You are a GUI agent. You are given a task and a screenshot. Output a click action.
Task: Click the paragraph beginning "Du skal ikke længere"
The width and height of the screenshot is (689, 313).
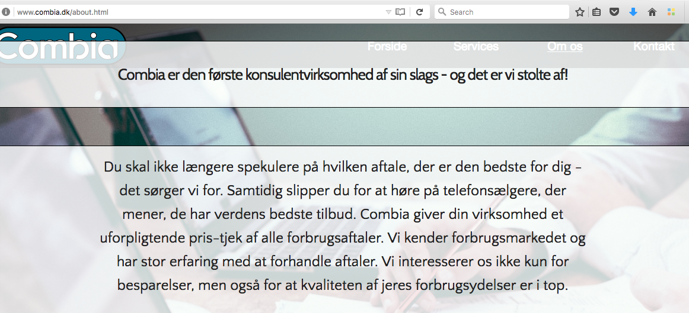click(343, 226)
